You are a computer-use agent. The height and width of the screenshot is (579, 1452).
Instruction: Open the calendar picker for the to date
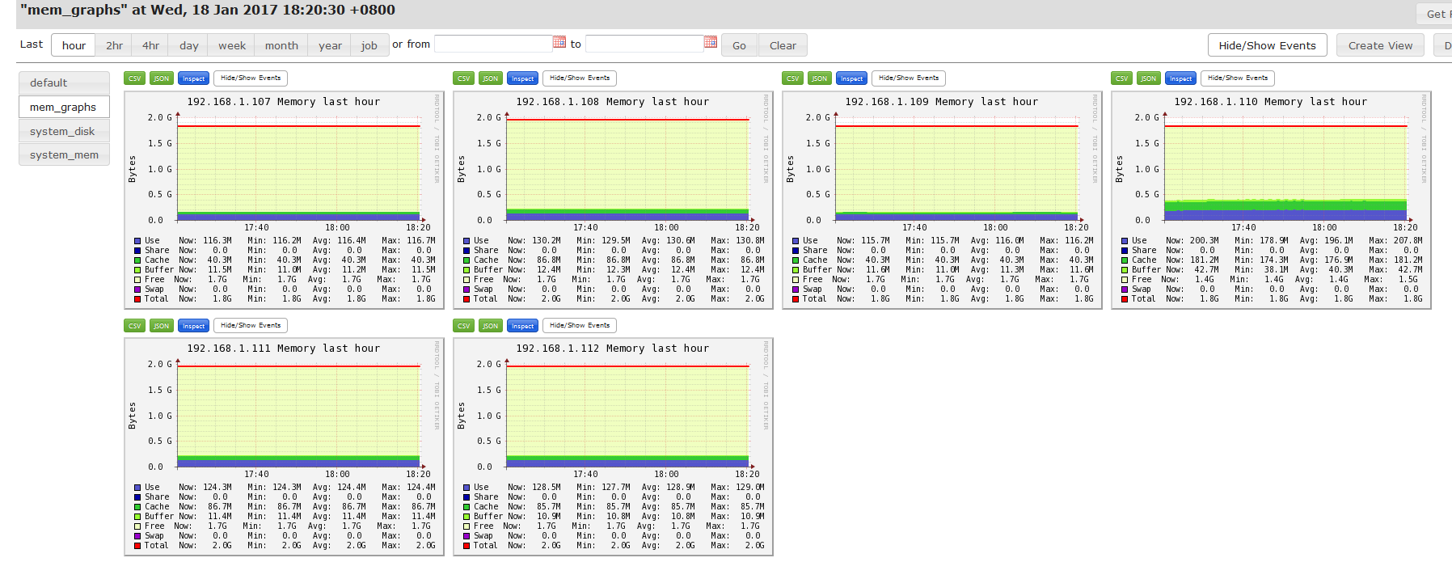click(x=710, y=42)
